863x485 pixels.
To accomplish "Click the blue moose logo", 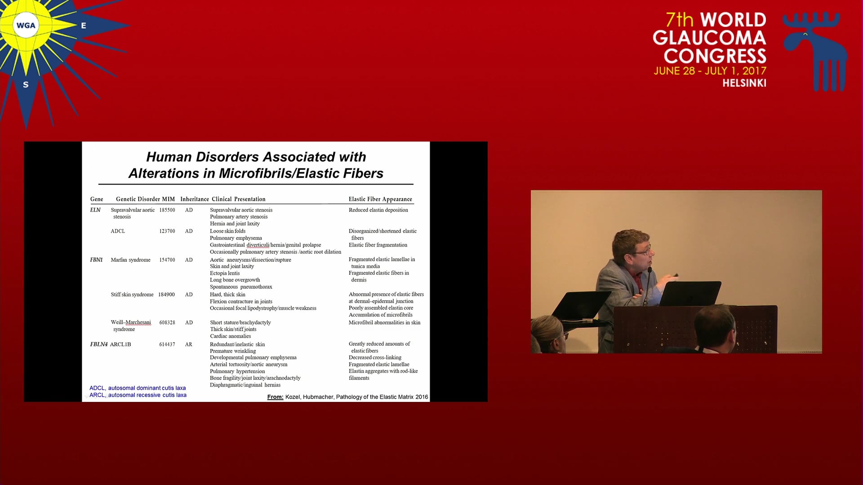I will pyautogui.click(x=814, y=50).
